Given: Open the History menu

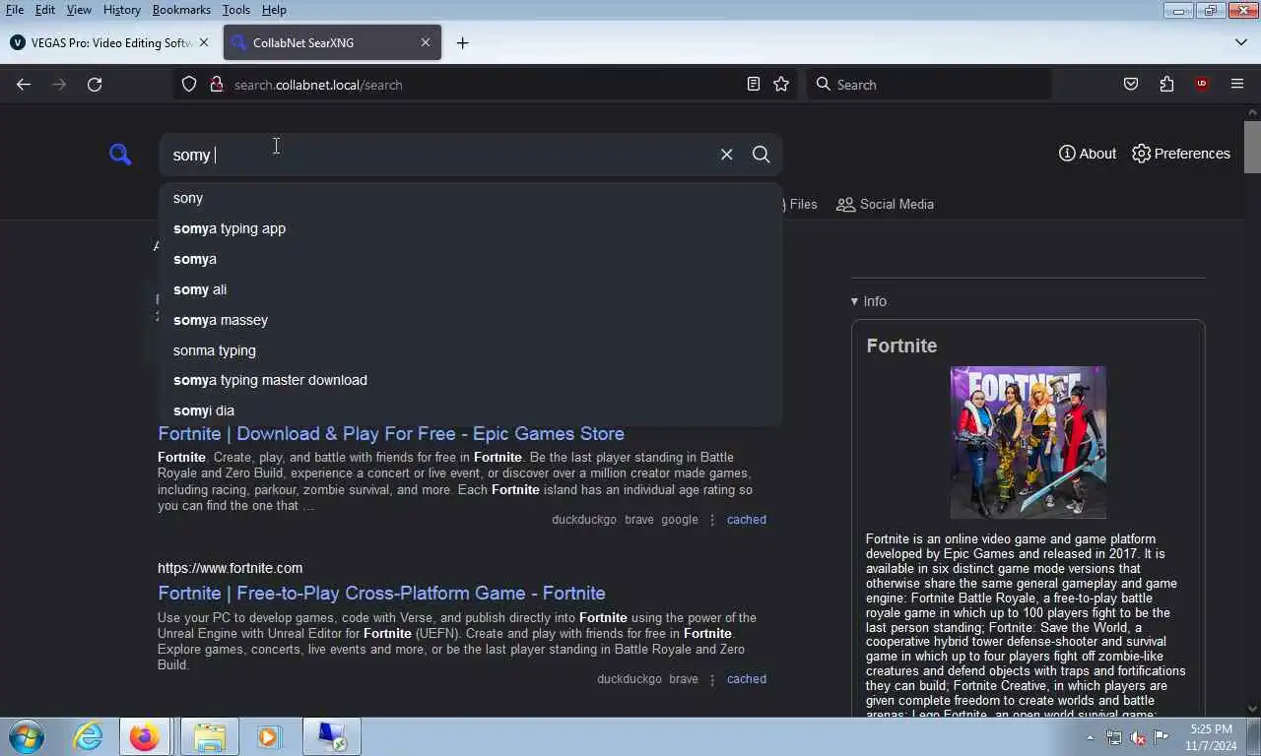Looking at the screenshot, I should [x=122, y=10].
